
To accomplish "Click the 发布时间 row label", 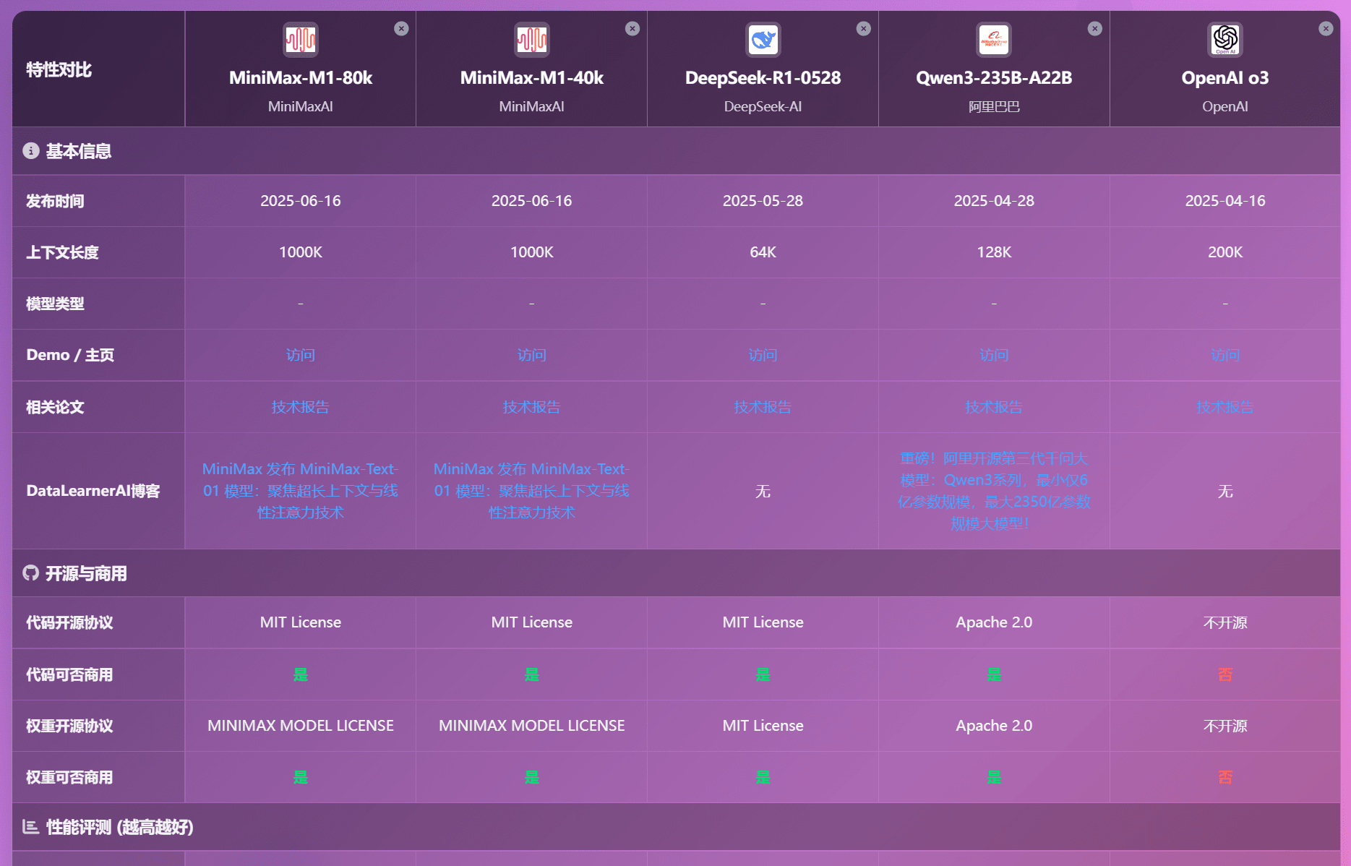I will [x=55, y=201].
